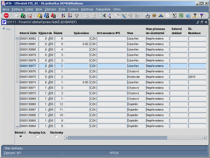The height and width of the screenshot is (158, 210).
Task: Select the Složenky radio button
Action: click(56, 136)
